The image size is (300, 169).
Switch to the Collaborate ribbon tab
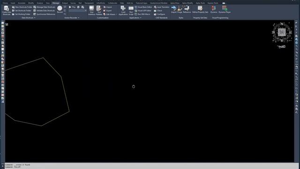[x=112, y=3]
